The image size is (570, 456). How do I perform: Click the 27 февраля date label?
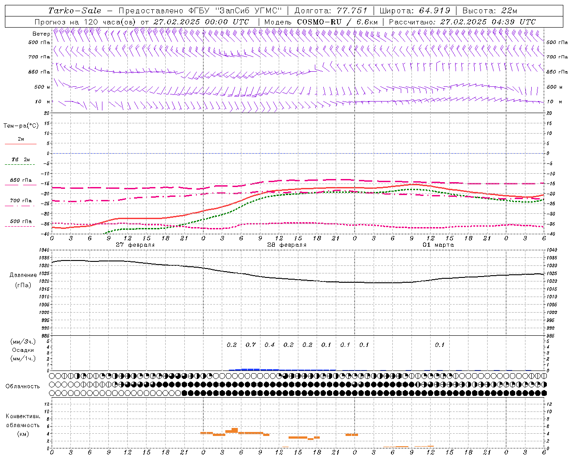point(135,245)
